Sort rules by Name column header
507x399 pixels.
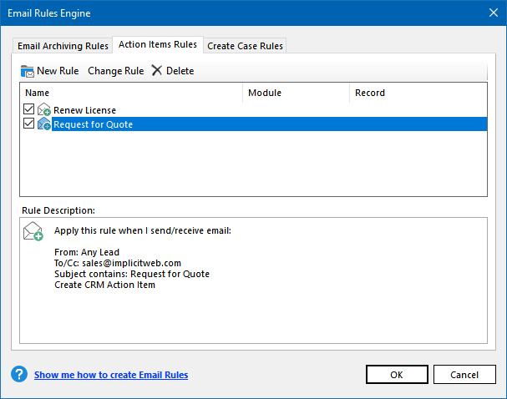click(131, 93)
